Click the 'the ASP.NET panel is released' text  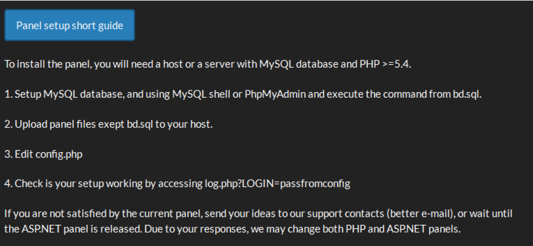[x=73, y=229]
